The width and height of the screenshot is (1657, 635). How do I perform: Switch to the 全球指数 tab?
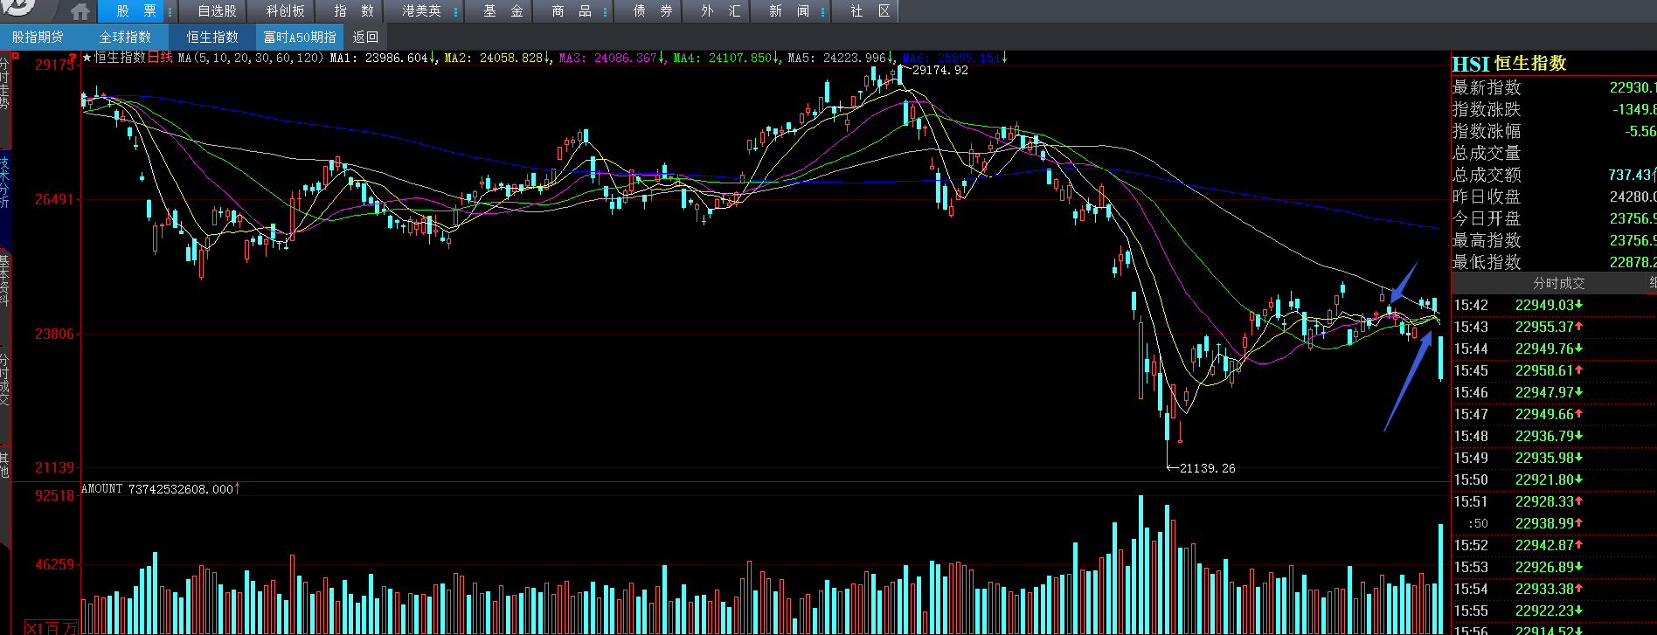[x=125, y=37]
